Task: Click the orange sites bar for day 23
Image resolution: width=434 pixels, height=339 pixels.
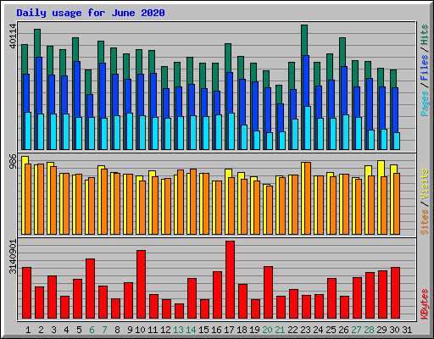Action: point(308,198)
